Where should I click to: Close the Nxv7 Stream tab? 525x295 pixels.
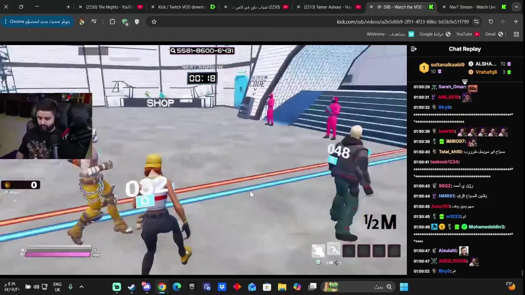tap(444, 7)
